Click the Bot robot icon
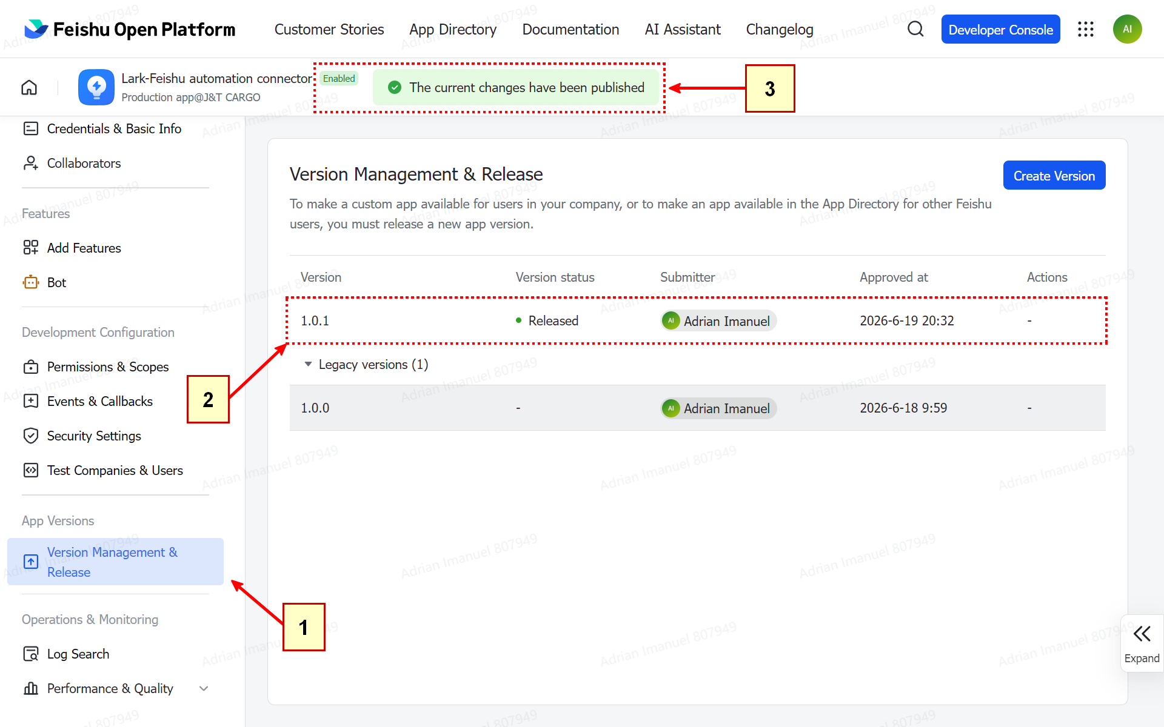 [x=31, y=282]
